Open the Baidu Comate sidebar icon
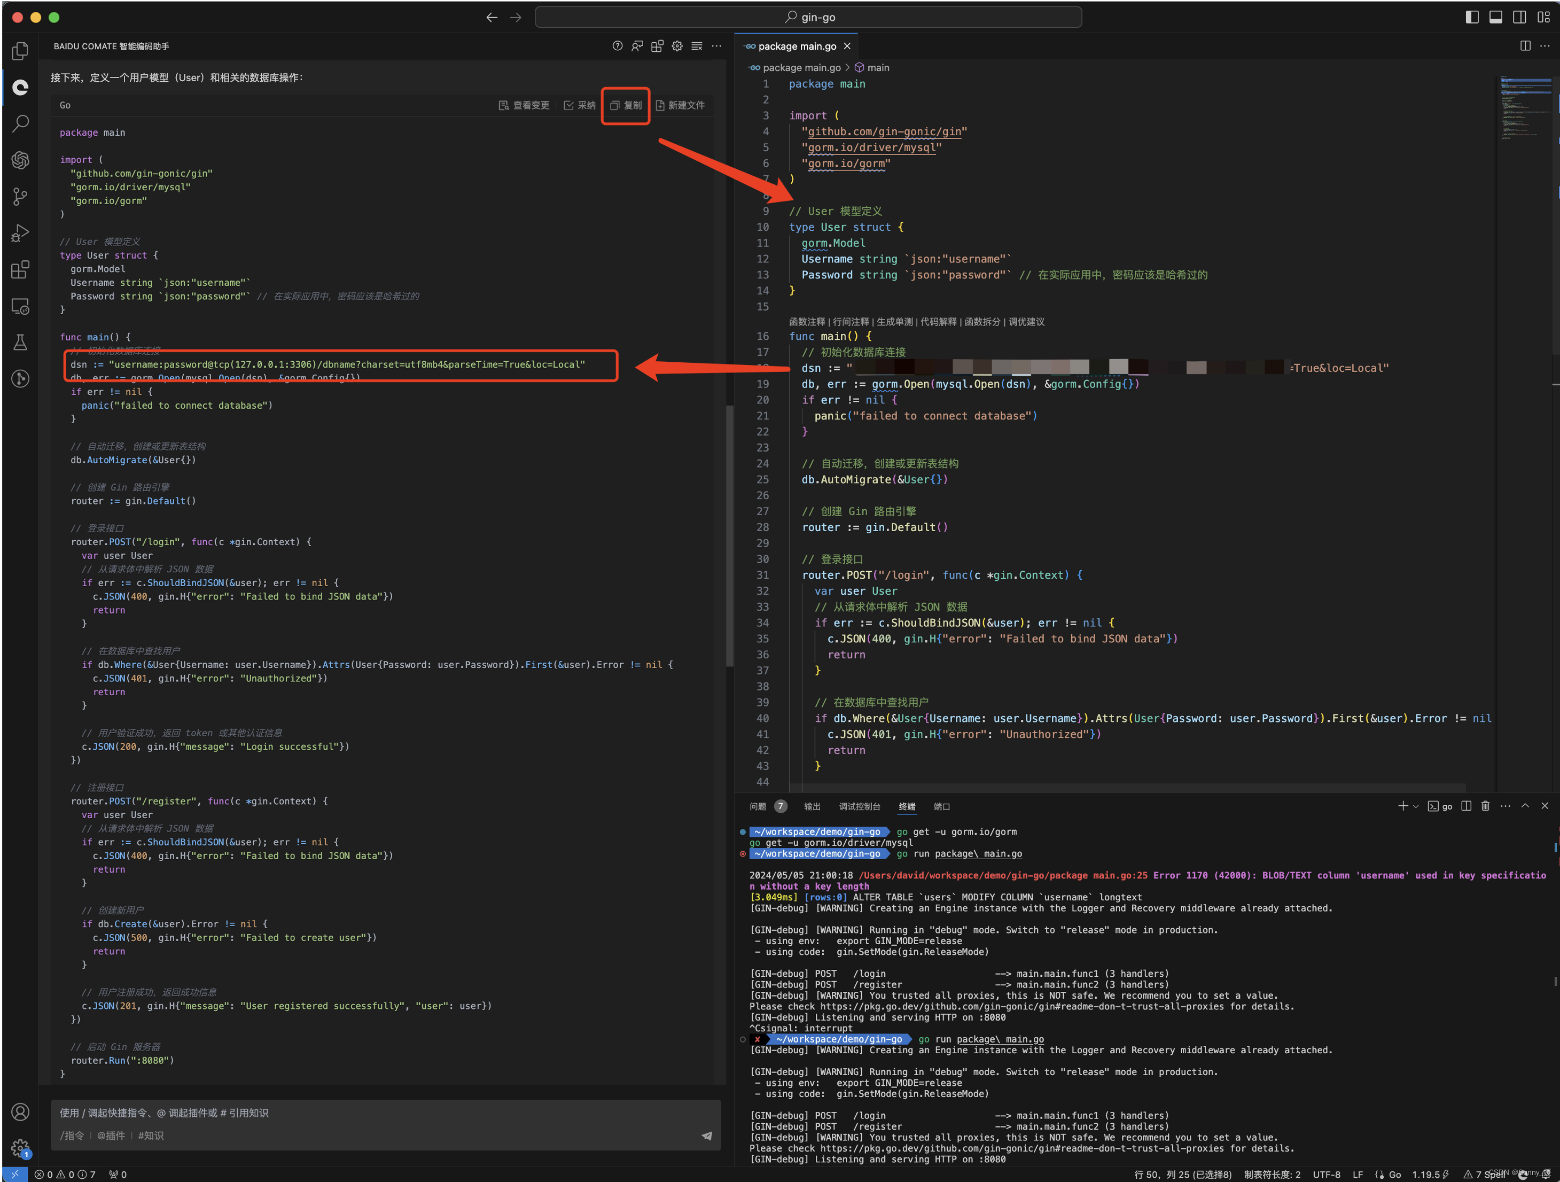Viewport: 1560px width, 1182px height. [x=20, y=88]
